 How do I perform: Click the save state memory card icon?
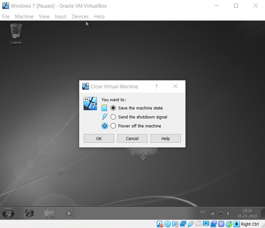pyautogui.click(x=104, y=108)
